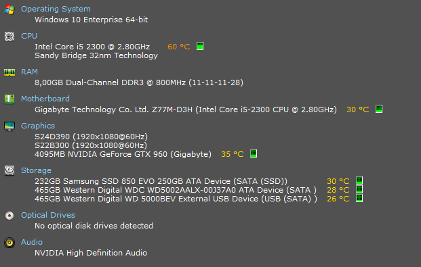Click the green CPU temperature indicator
This screenshot has height=267, width=421.
point(200,46)
